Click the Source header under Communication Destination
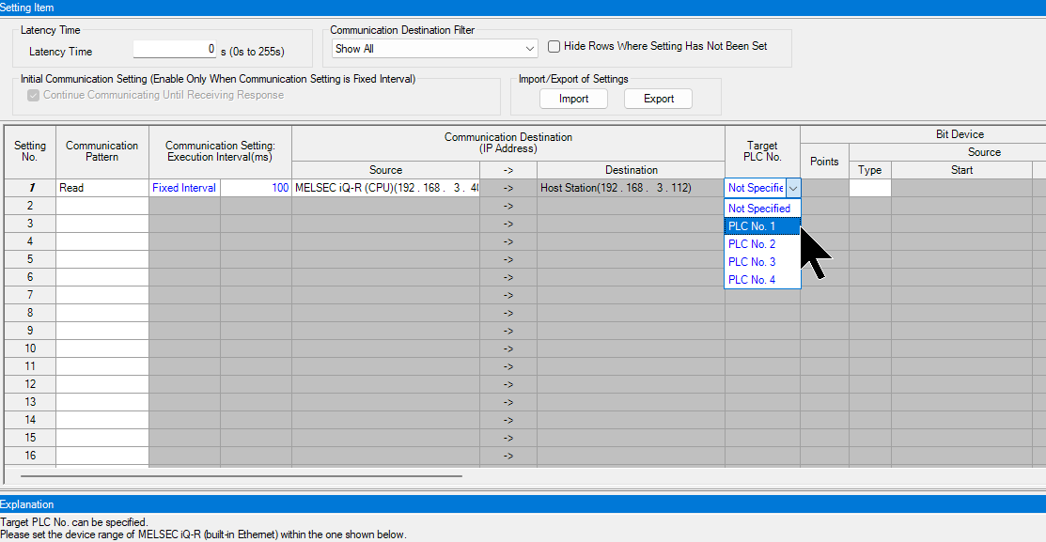Image resolution: width=1046 pixels, height=542 pixels. point(385,170)
